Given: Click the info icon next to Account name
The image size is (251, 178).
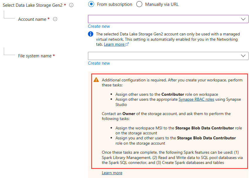Looking at the screenshot, I should point(55,19).
